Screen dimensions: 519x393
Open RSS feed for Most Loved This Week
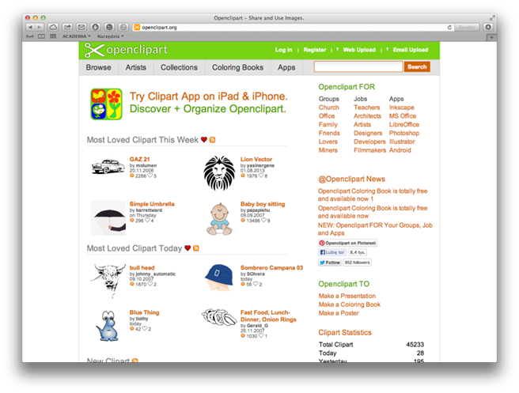pyautogui.click(x=213, y=140)
